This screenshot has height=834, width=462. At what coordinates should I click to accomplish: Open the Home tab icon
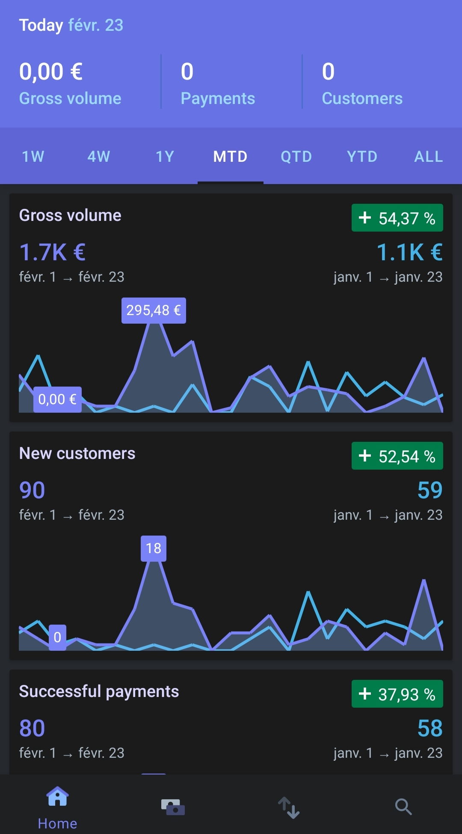coord(58,796)
